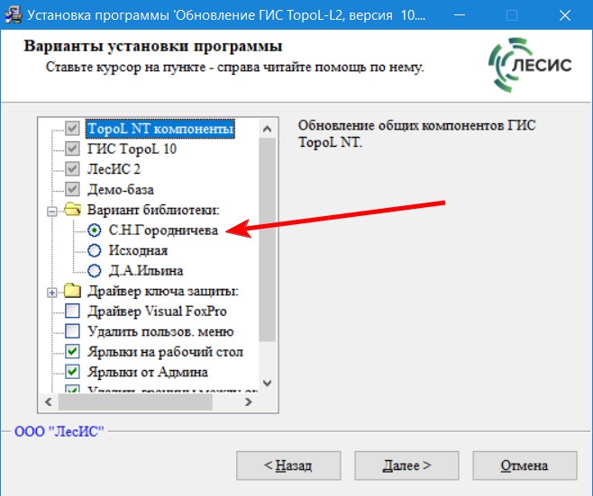
Task: Select the Удалить пользов. меню label
Action: [160, 331]
